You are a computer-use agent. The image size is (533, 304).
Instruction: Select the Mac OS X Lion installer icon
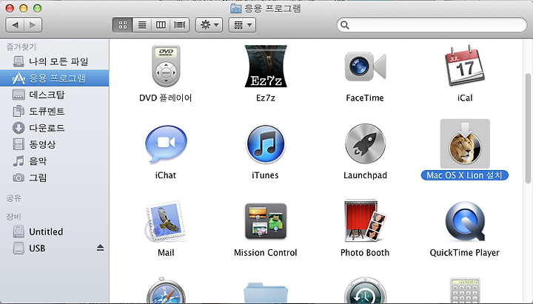[x=465, y=143]
